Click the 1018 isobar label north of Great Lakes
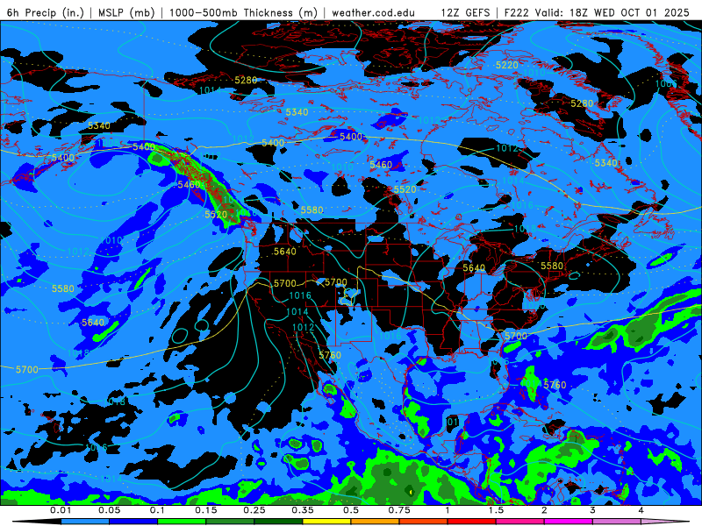The height and width of the screenshot is (526, 702). (525, 229)
